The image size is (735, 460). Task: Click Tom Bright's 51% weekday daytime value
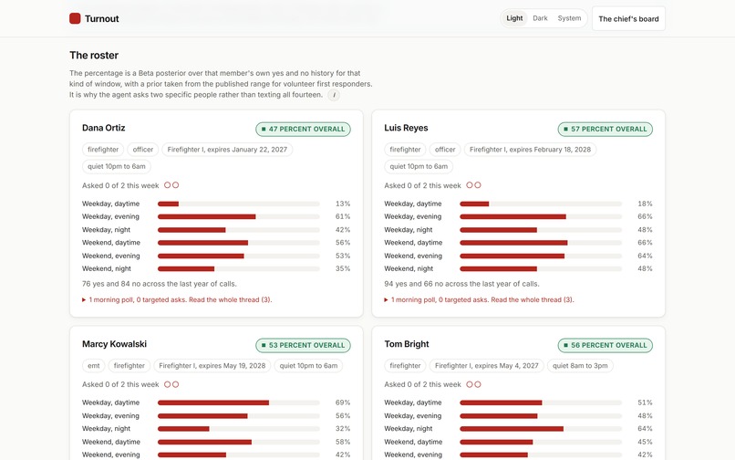click(x=645, y=402)
